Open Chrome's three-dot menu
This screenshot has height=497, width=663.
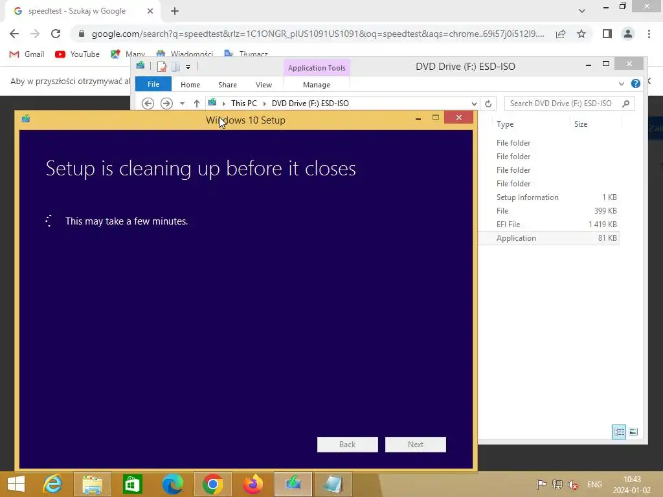coord(649,34)
